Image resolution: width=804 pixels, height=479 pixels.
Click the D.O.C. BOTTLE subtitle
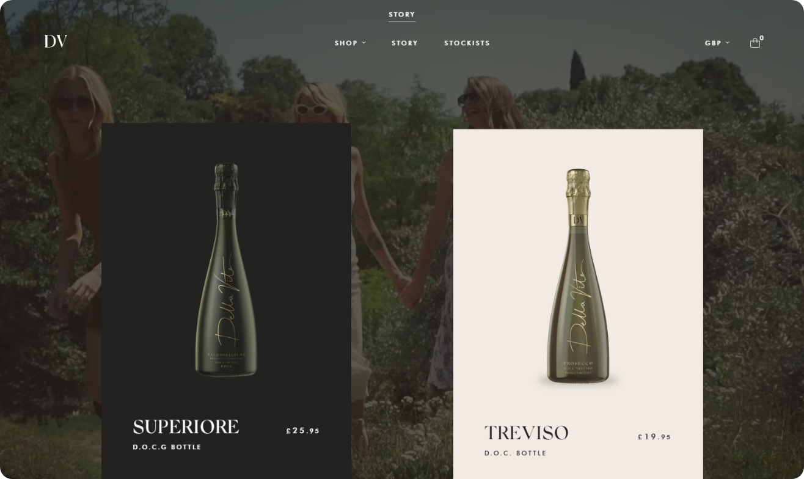[x=516, y=453]
